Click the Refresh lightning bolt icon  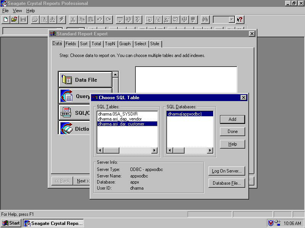point(61,20)
